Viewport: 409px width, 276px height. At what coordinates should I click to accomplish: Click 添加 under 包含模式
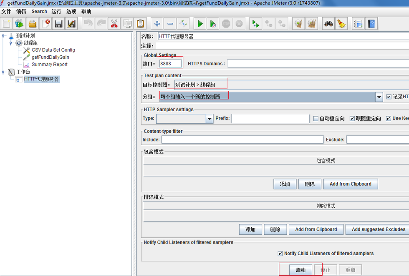pyautogui.click(x=285, y=184)
